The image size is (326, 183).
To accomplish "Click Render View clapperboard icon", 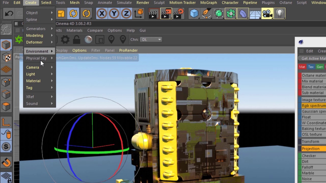I will [154, 13].
